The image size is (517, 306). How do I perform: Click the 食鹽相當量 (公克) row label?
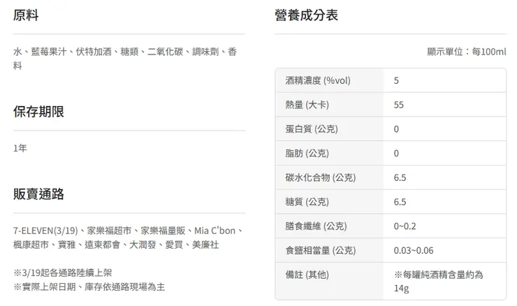click(321, 250)
